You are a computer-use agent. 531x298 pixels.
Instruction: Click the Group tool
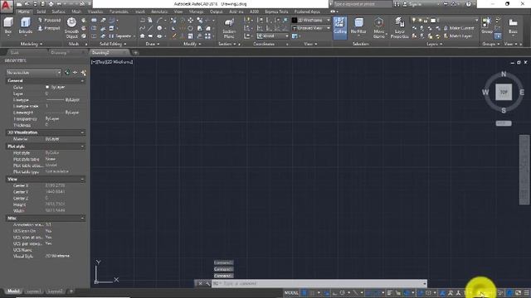click(487, 26)
